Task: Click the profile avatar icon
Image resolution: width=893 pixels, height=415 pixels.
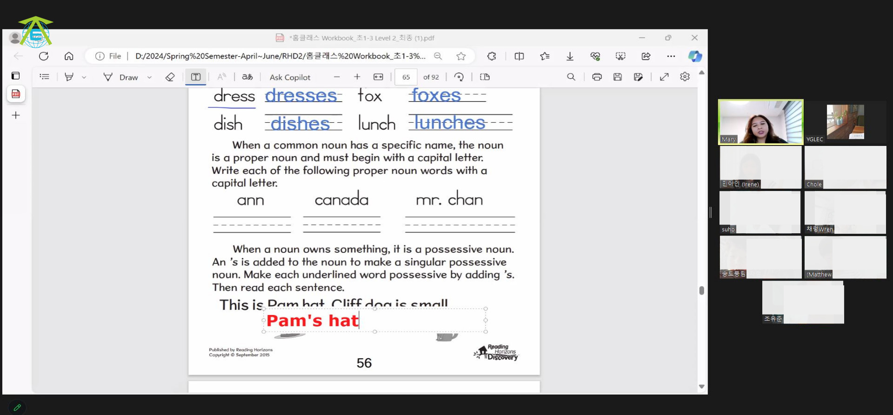Action: 15,38
